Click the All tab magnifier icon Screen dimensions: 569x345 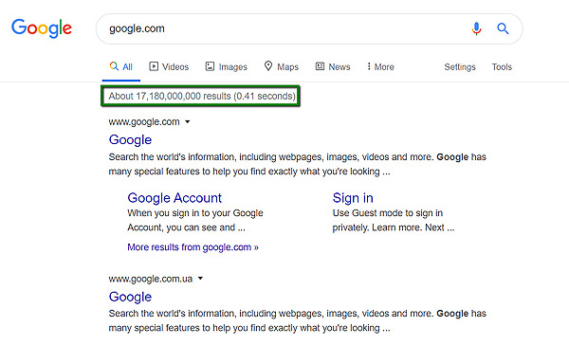(114, 66)
